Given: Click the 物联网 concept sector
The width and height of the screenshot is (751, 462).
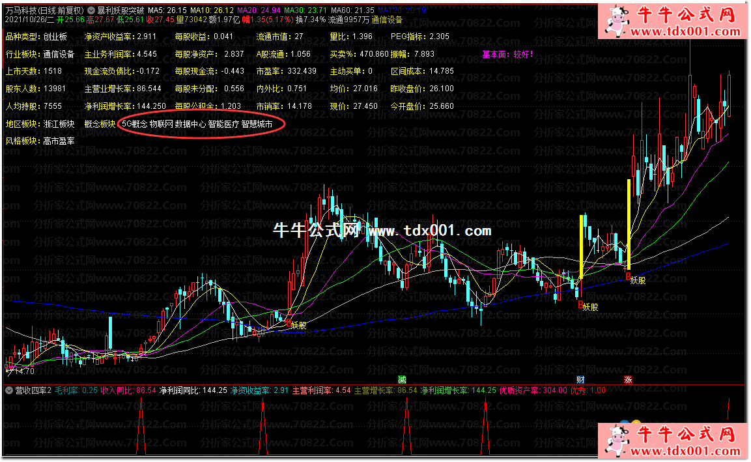Looking at the screenshot, I should [x=161, y=124].
